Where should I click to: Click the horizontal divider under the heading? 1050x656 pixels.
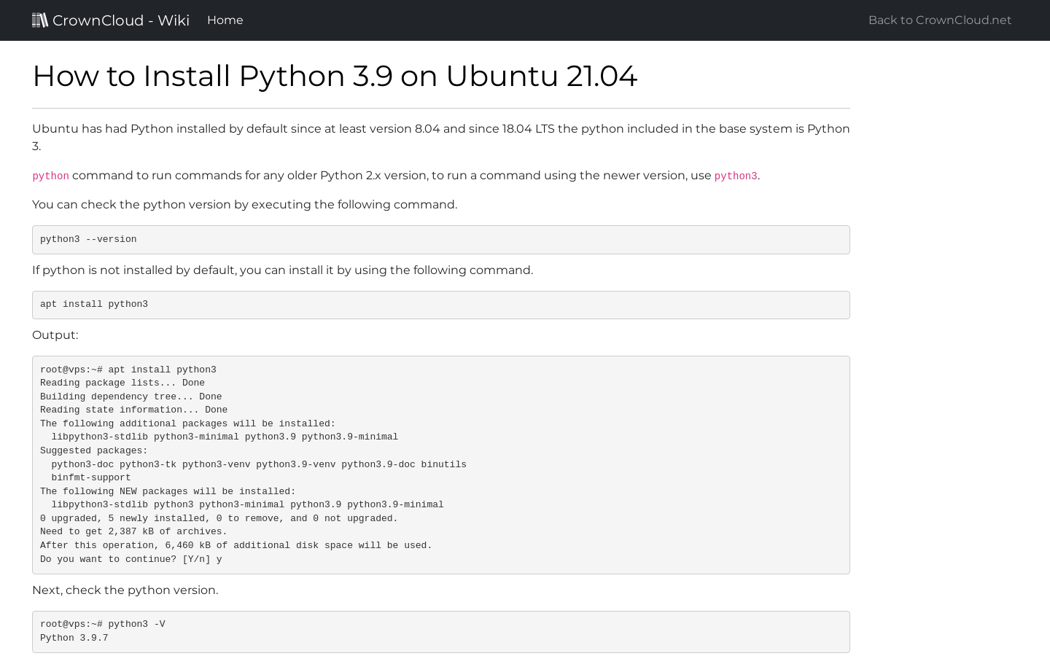pyautogui.click(x=441, y=107)
